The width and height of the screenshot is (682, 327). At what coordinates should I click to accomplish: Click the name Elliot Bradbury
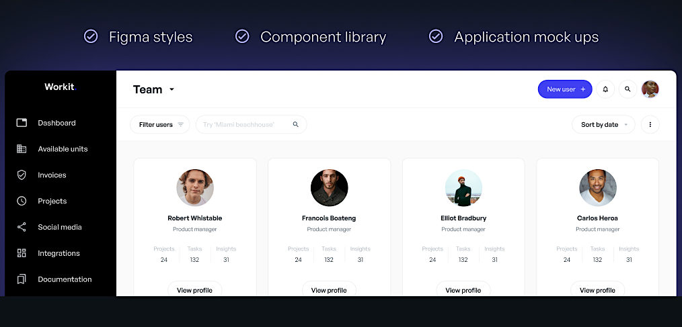tap(463, 218)
